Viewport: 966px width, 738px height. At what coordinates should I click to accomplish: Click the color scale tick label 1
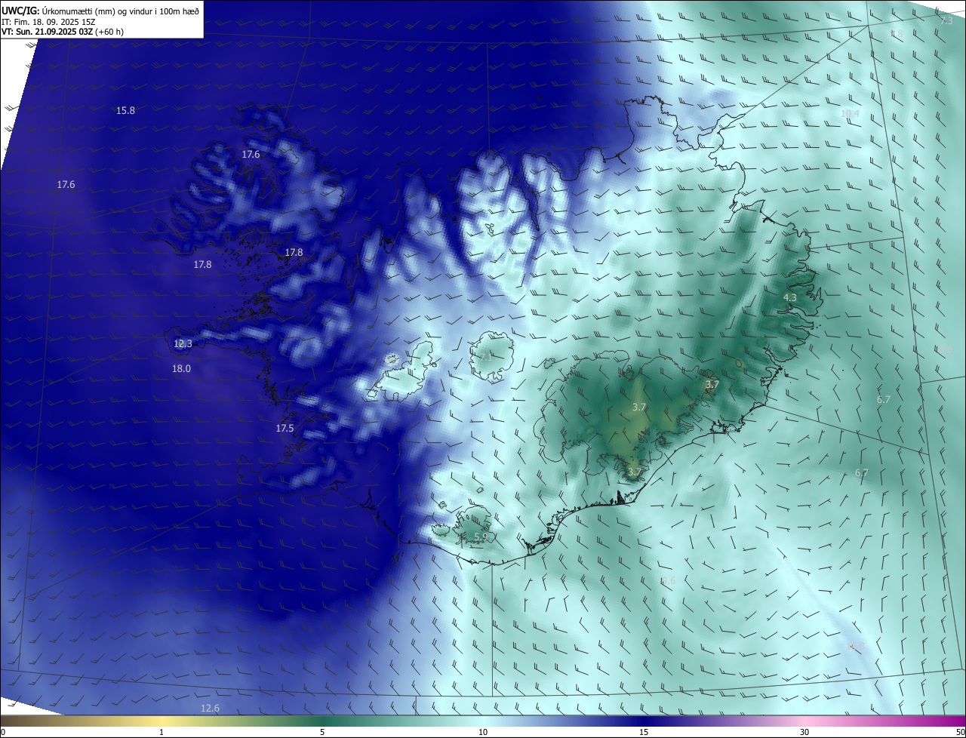162,732
